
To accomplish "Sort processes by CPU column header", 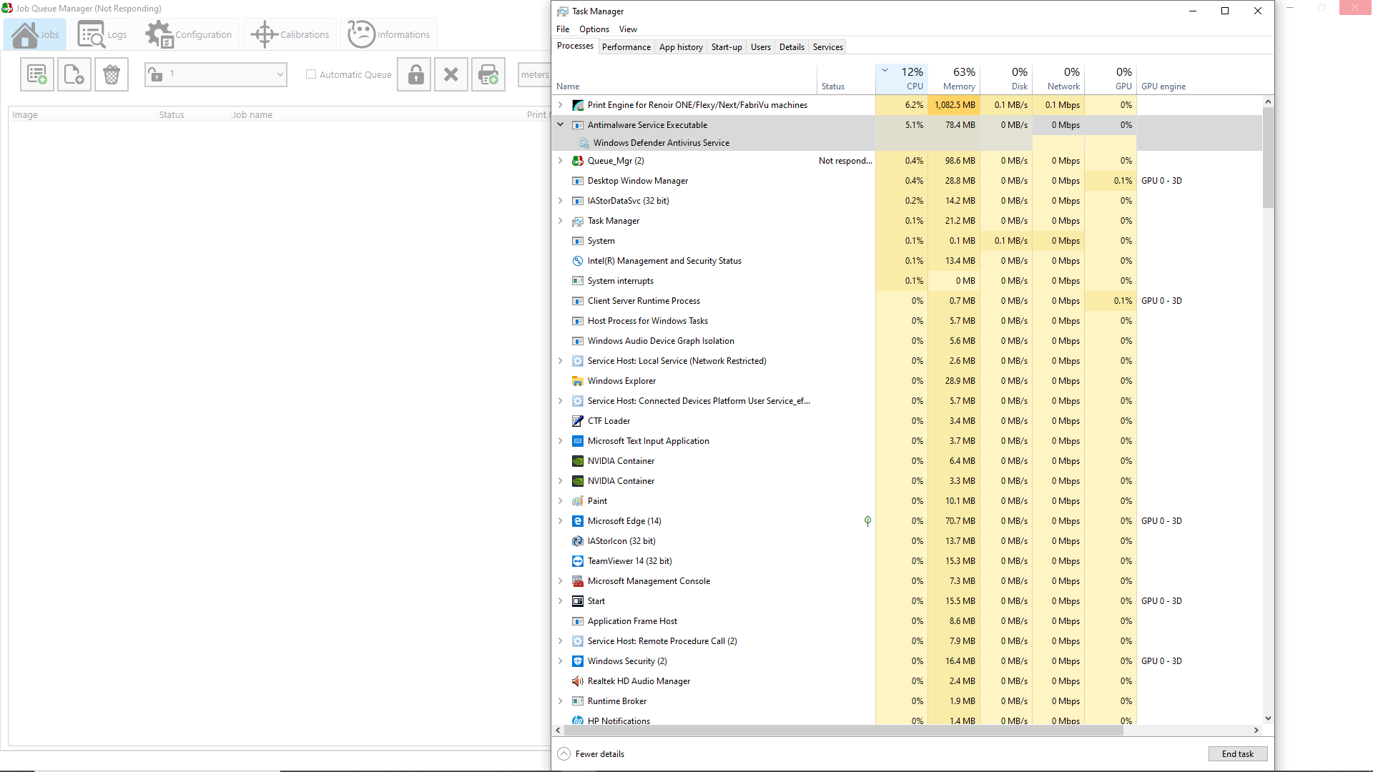I will tap(902, 79).
